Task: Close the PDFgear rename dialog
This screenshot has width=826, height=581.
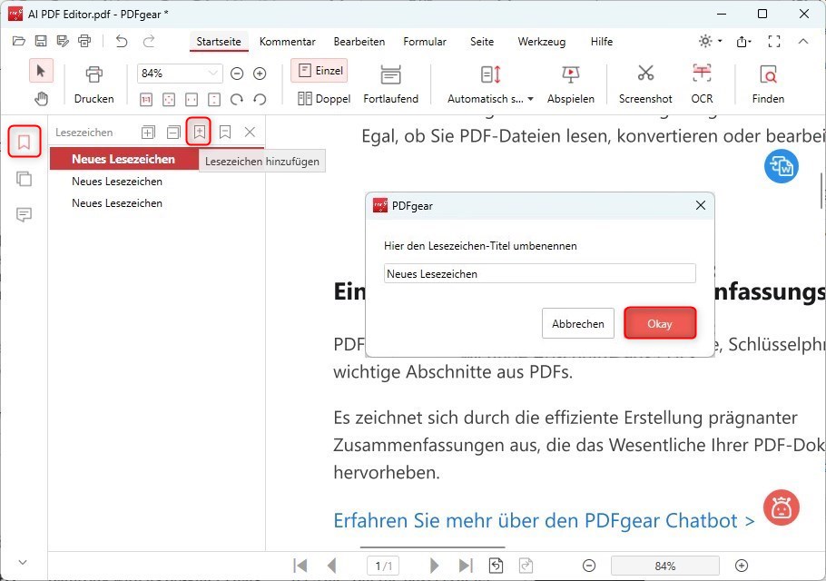Action: point(700,205)
